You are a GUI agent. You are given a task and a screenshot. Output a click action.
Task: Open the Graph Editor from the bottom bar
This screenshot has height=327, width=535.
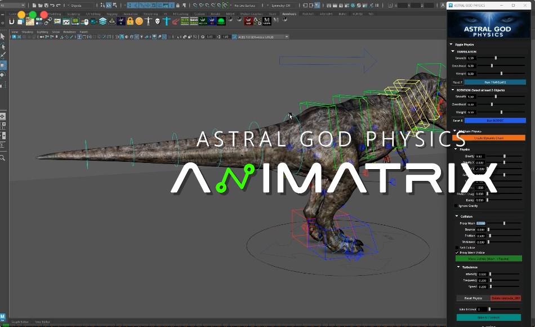pyautogui.click(x=20, y=321)
